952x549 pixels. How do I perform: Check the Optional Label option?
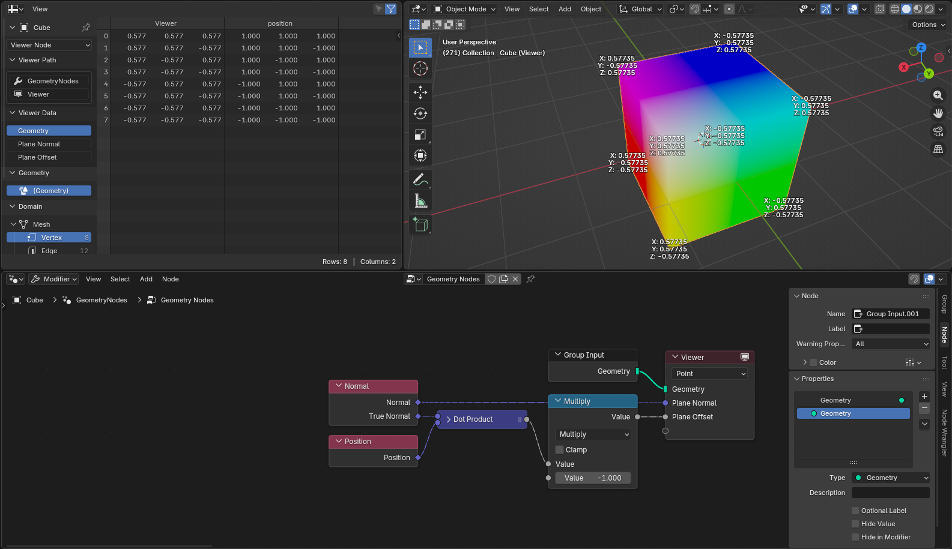855,511
